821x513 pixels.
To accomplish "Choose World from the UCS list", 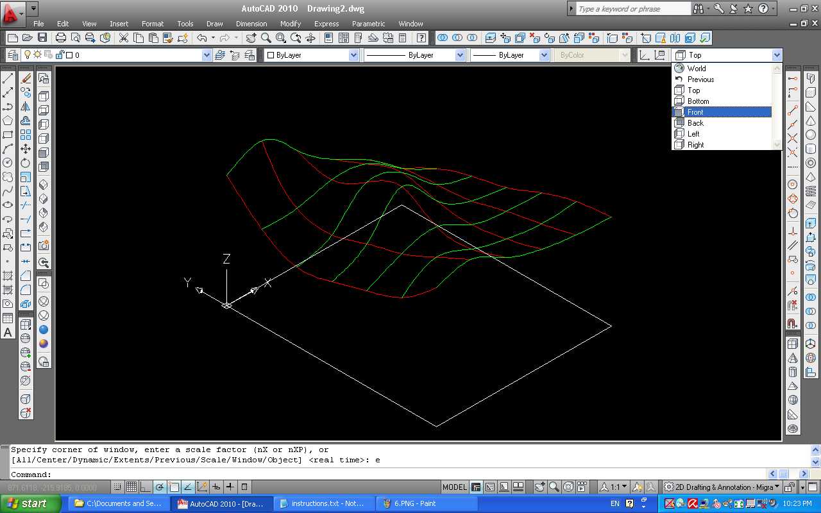I will [722, 69].
